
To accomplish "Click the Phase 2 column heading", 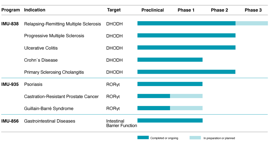I will point(219,10).
